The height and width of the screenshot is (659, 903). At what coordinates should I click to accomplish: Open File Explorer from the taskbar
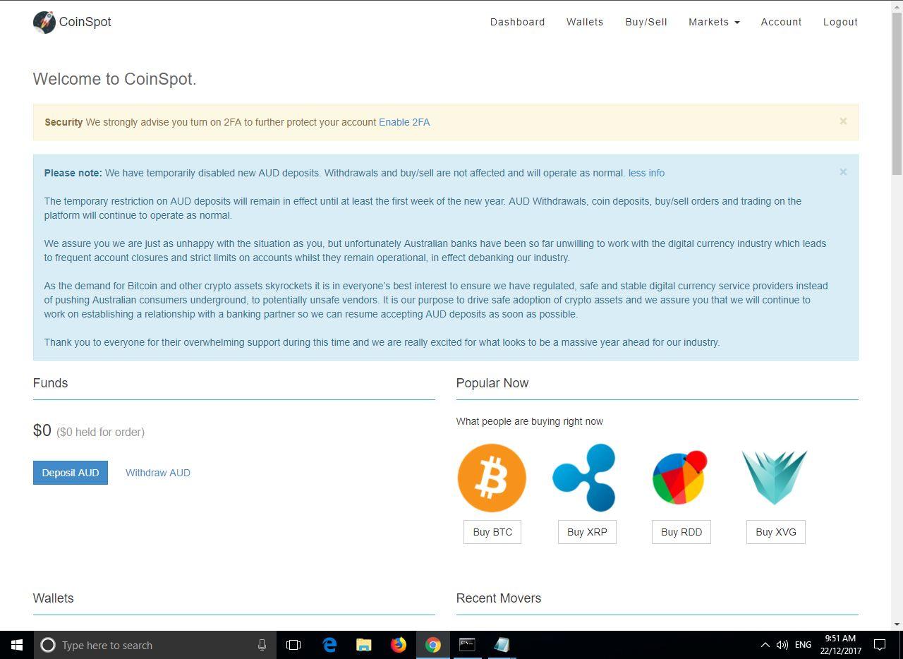[363, 645]
